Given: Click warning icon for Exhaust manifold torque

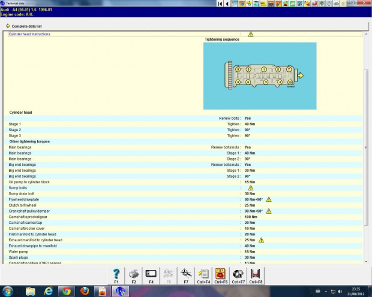Looking at the screenshot, I should coord(261,240).
